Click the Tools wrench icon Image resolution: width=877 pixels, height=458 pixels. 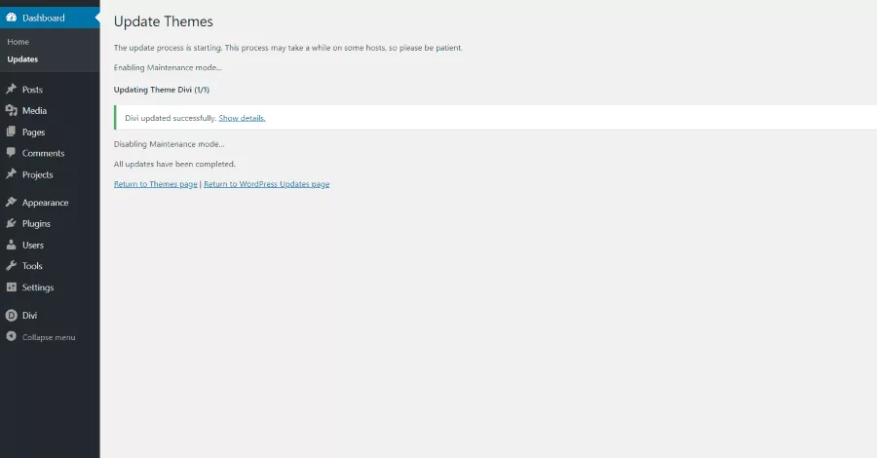[x=11, y=266]
